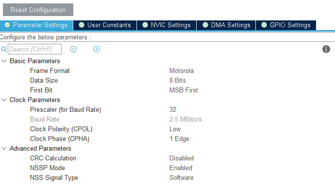Select the NSSP Mode Enabled value
Screen dimensions: 335x191
tap(181, 168)
